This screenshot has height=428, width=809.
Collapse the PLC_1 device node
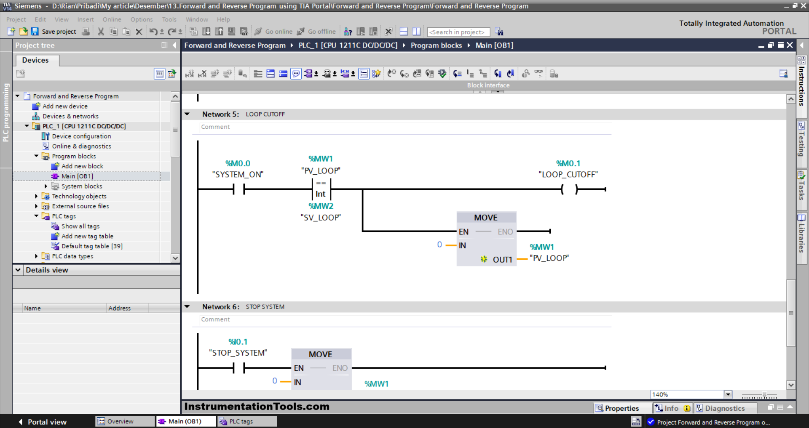point(27,126)
